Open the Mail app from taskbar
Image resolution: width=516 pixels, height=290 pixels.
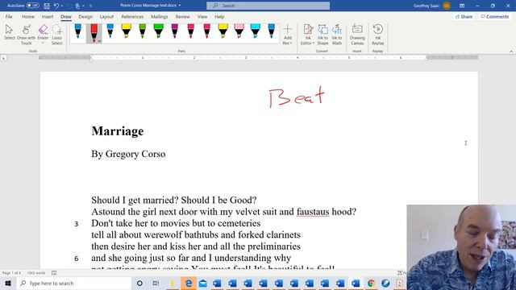click(x=202, y=283)
